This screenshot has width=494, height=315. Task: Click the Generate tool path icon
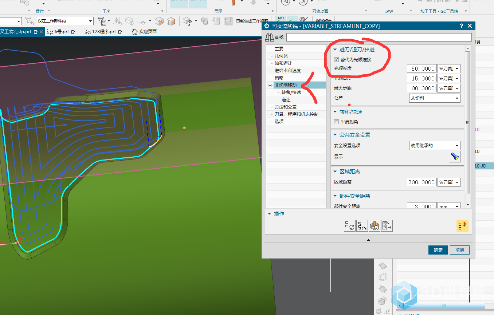point(350,226)
